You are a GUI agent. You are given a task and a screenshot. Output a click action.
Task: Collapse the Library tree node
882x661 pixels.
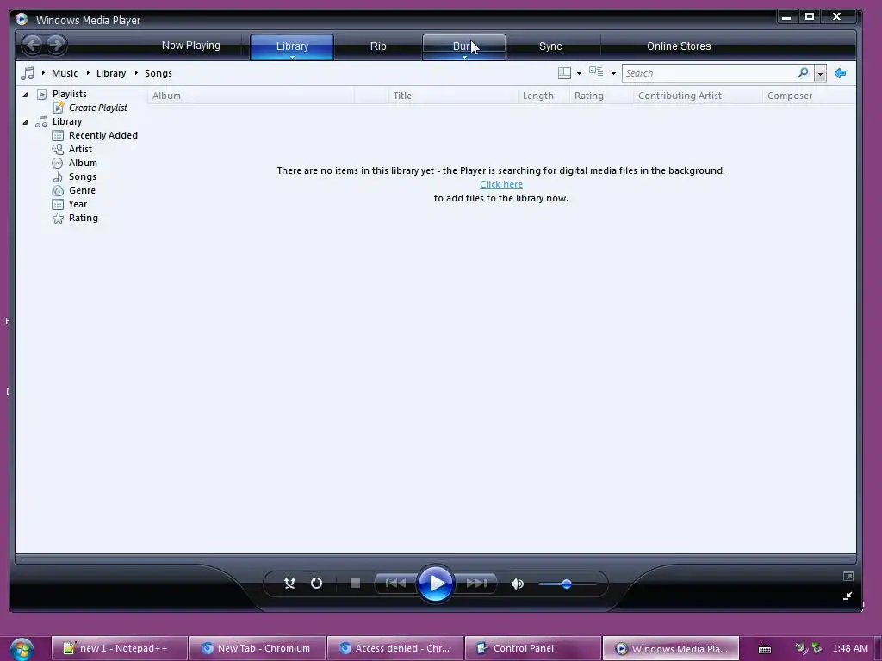click(x=25, y=122)
